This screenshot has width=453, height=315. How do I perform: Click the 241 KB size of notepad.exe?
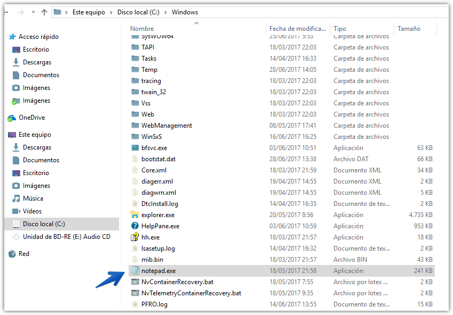click(423, 271)
